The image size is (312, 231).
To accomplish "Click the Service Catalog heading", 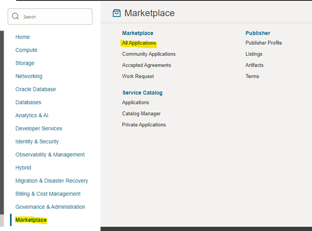I will pos(142,93).
